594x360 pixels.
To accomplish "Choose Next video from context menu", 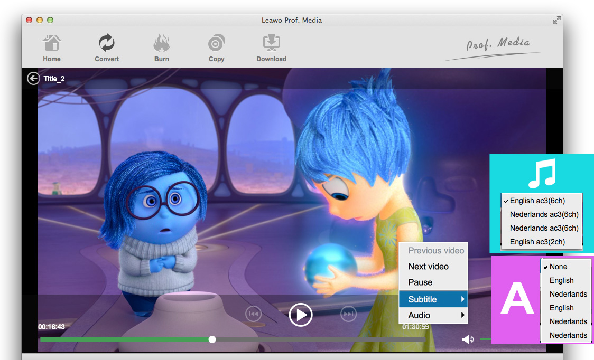I will click(x=428, y=267).
